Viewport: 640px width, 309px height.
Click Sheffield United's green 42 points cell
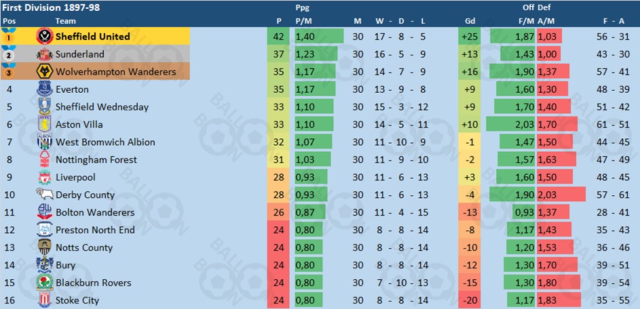(x=278, y=37)
